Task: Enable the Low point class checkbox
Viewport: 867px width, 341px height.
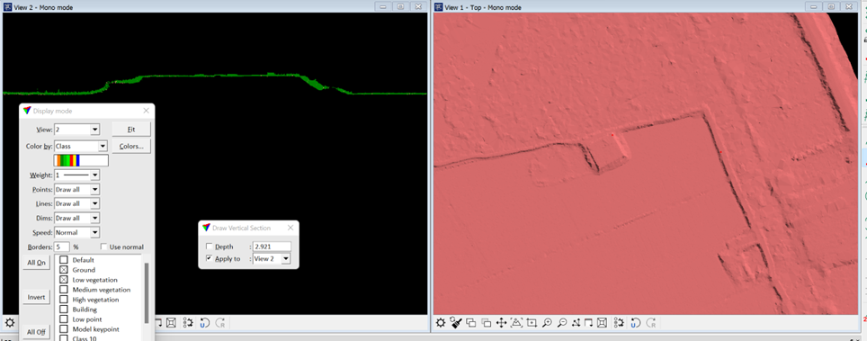Action: point(64,319)
